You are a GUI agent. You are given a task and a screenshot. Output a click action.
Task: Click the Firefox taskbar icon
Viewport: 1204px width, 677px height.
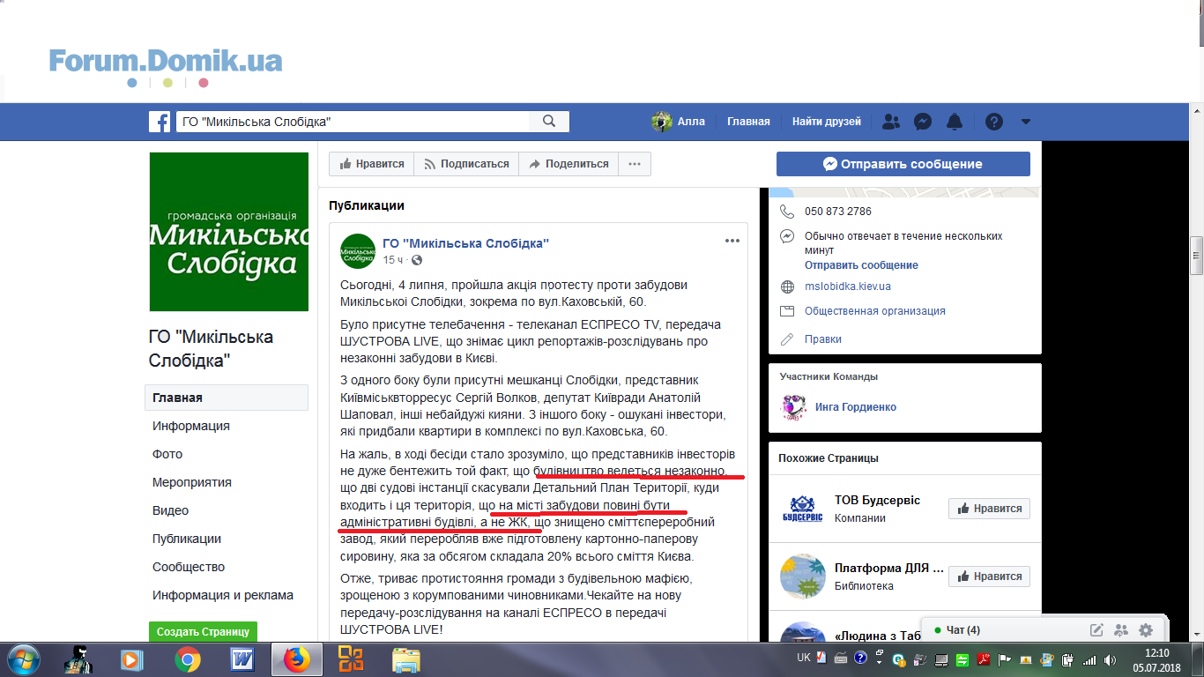(x=296, y=659)
